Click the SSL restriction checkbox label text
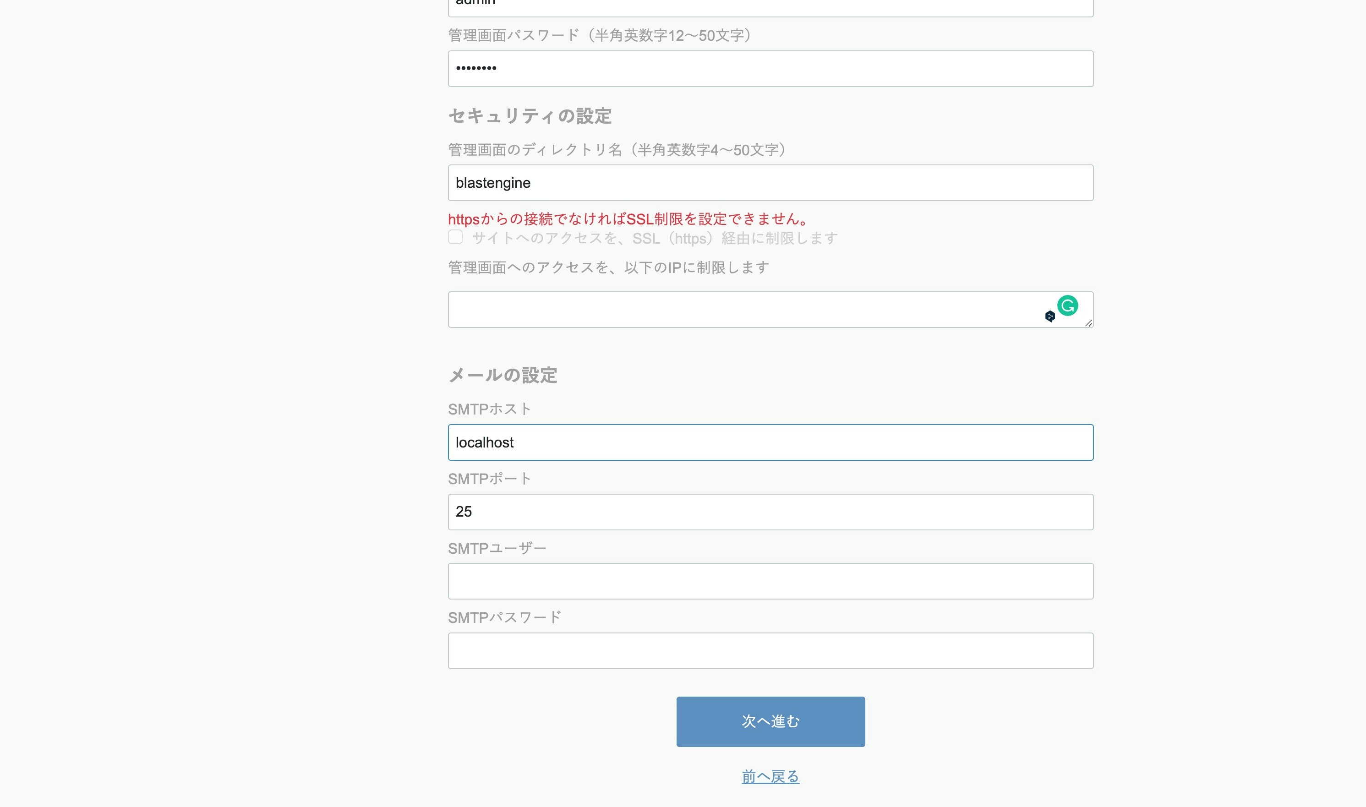The height and width of the screenshot is (807, 1366). pyautogui.click(x=654, y=238)
